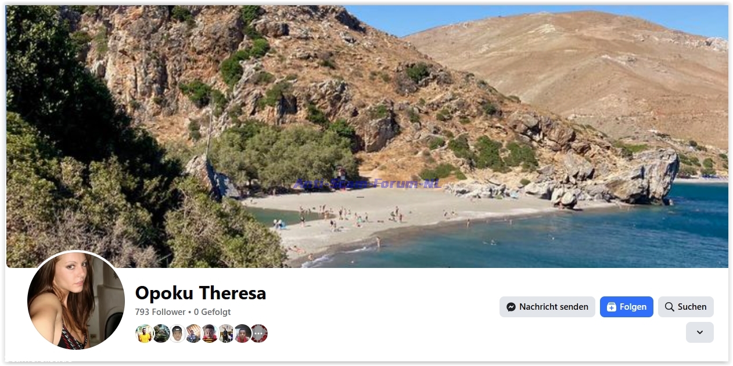The image size is (733, 366).
Task: Send a message with Nachricht senden
Action: tap(547, 307)
